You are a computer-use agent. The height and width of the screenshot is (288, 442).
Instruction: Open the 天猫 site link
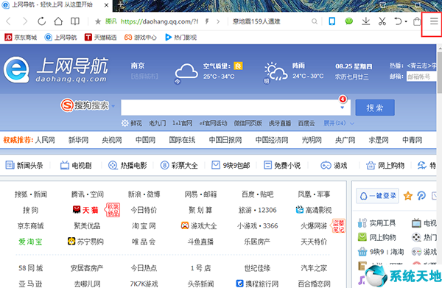[x=85, y=210]
